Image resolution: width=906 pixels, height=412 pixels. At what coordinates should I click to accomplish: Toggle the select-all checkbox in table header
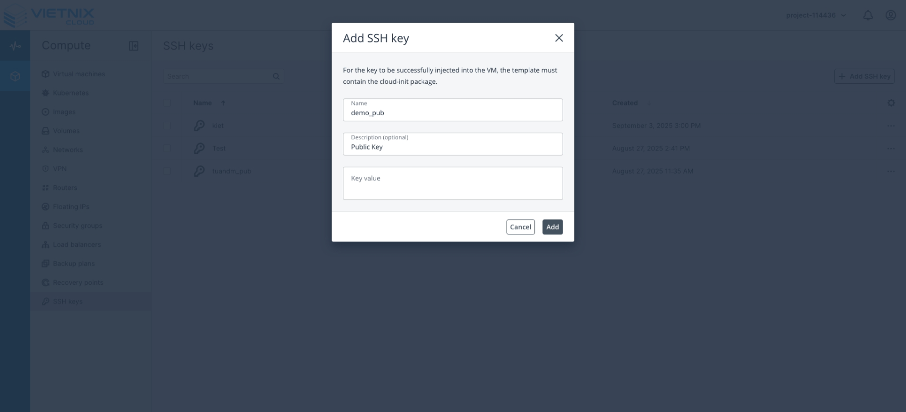(168, 102)
